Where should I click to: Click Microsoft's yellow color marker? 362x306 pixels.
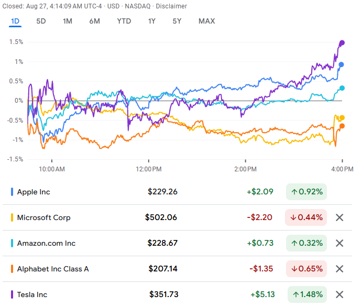coord(12,217)
